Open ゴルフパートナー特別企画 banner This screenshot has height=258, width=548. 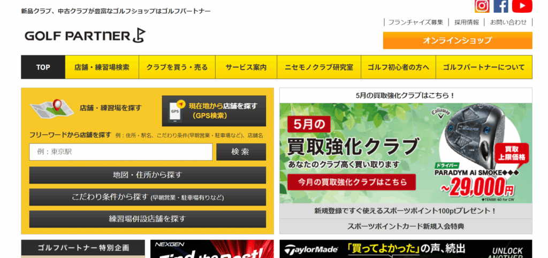pos(83,248)
